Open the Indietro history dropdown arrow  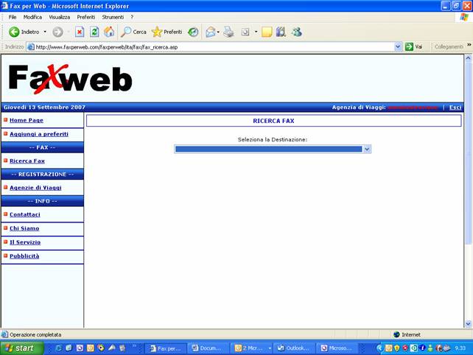pos(45,32)
